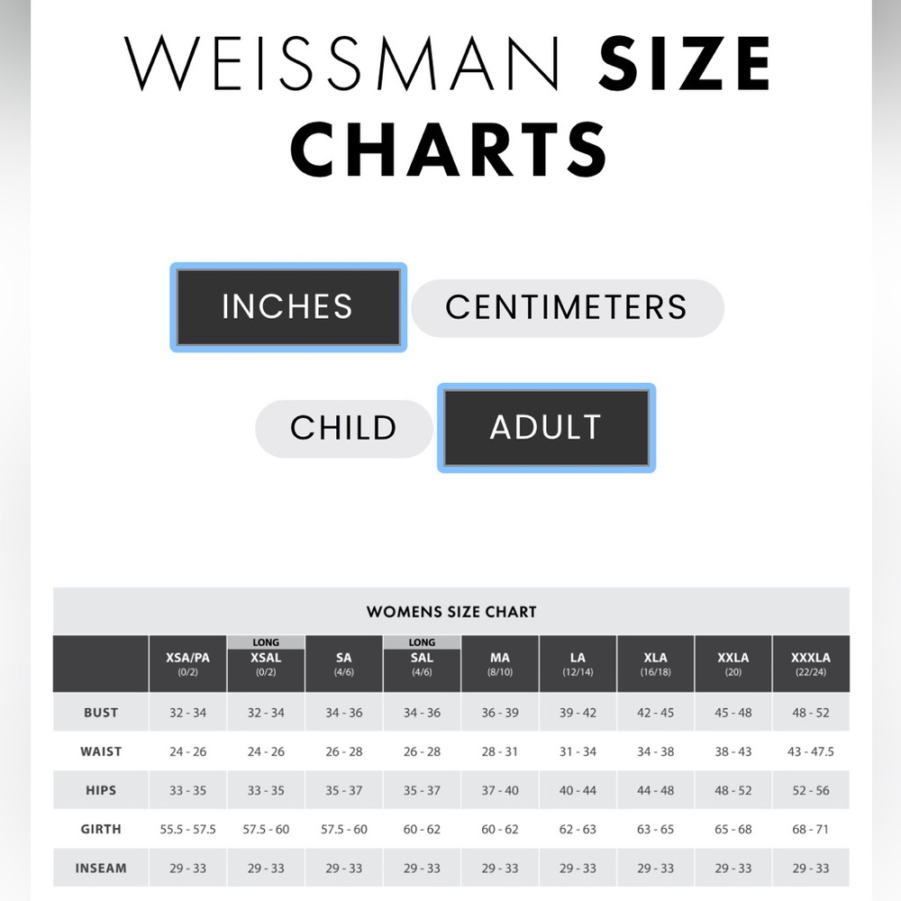Screen dimensions: 901x901
Task: Select the Long XSAL column header
Action: point(266,664)
